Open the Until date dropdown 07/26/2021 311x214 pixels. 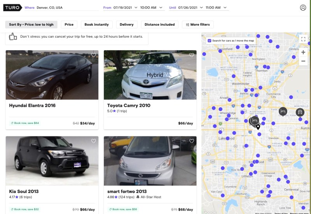coord(190,7)
